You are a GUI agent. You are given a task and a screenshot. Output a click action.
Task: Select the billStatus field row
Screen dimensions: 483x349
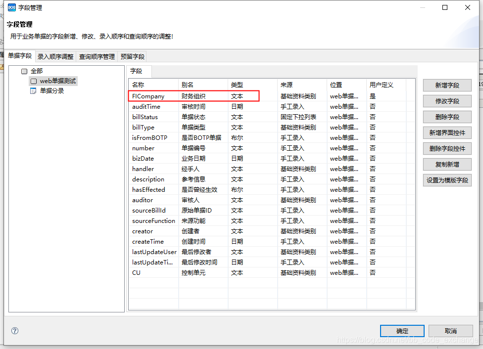pos(272,117)
